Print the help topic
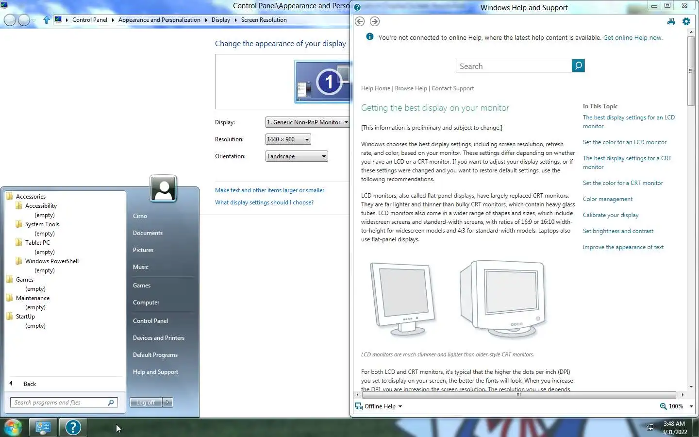 671,21
